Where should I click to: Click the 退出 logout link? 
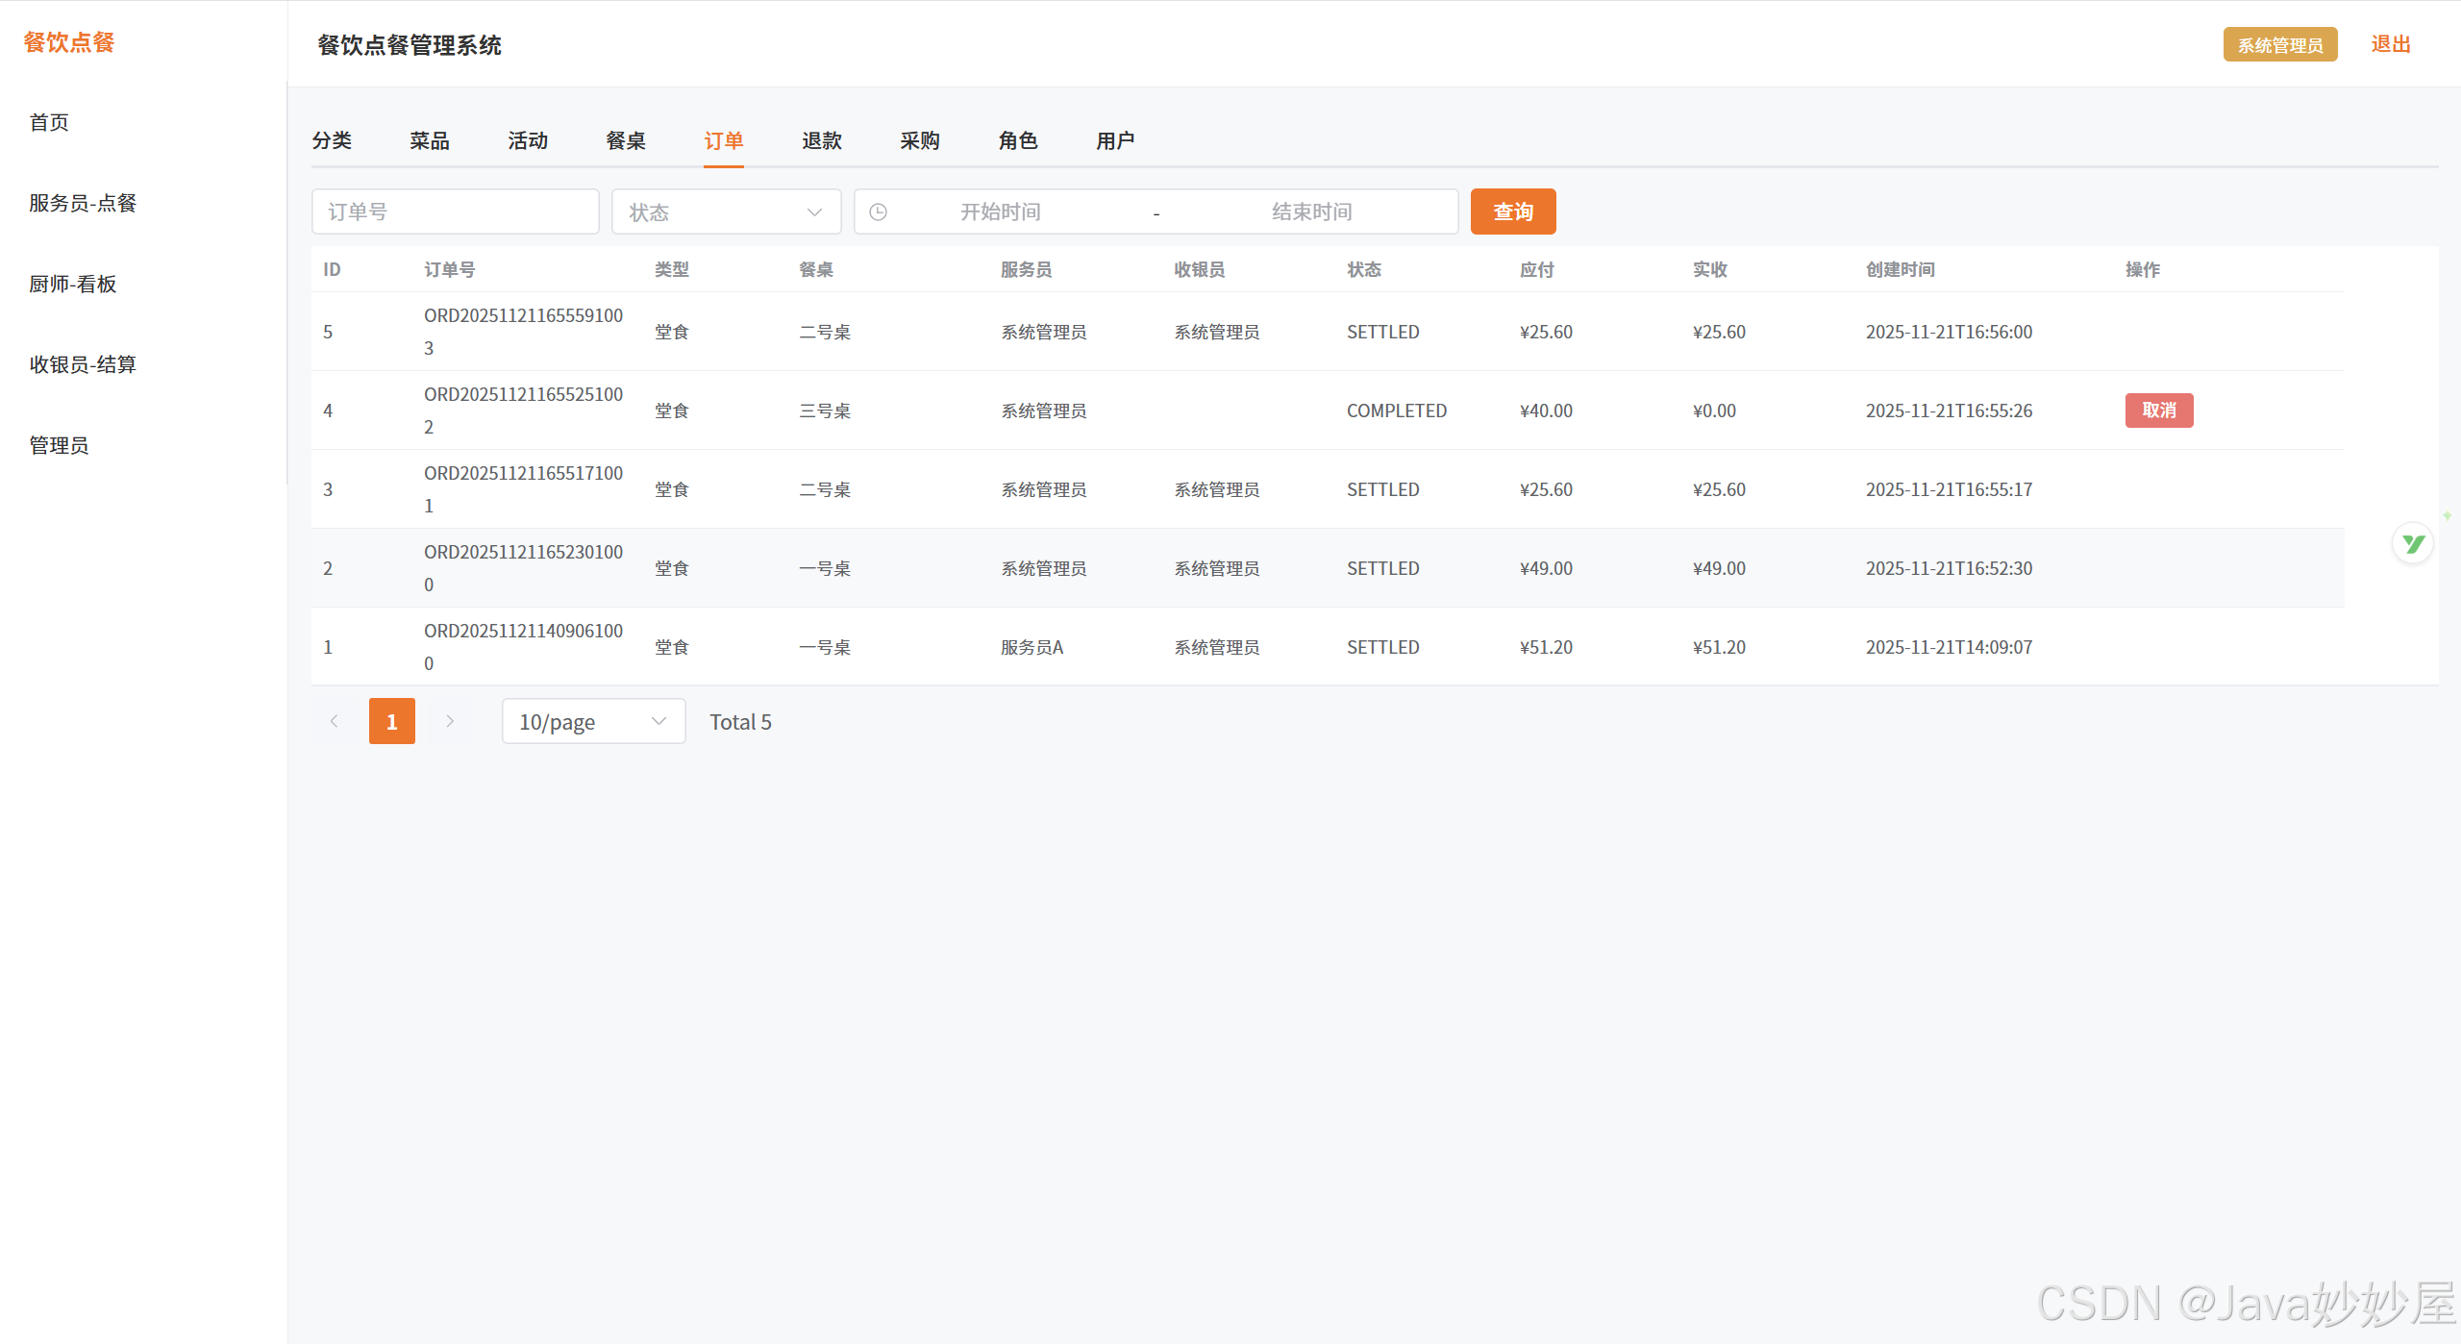click(2390, 44)
